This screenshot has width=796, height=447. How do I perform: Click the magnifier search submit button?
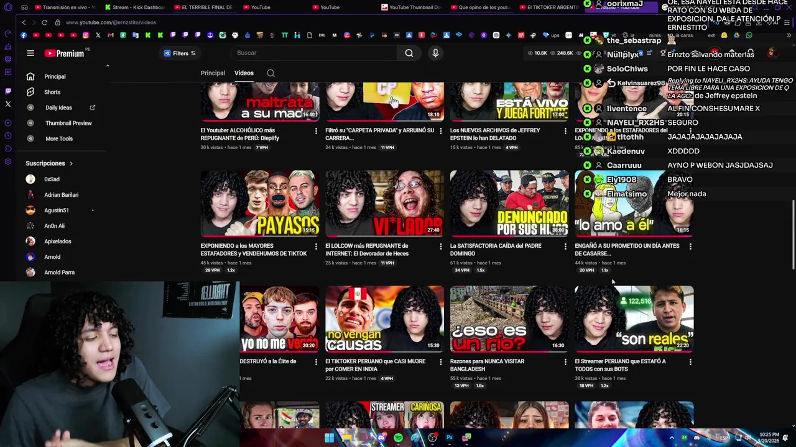click(409, 53)
